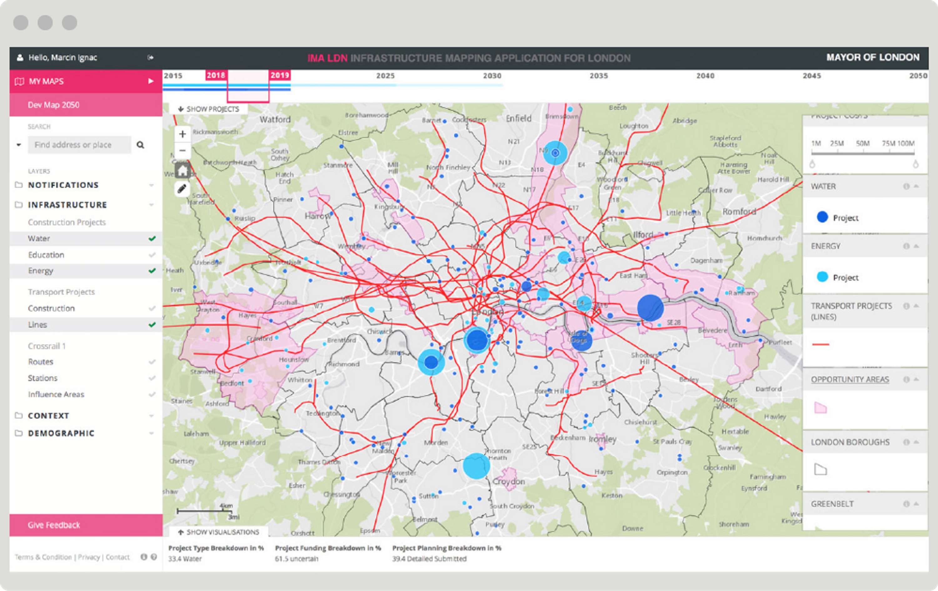
Task: Expand the search options dropdown arrow
Action: (x=18, y=145)
